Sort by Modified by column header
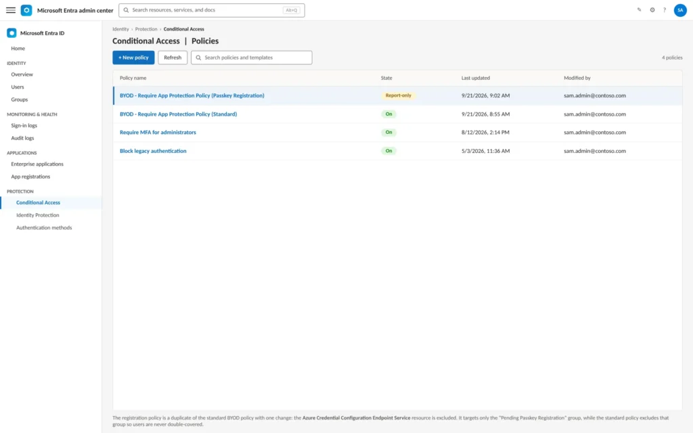This screenshot has width=693, height=433. pyautogui.click(x=577, y=78)
